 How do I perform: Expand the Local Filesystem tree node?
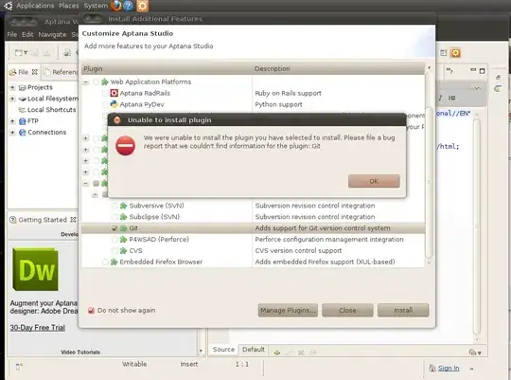(12, 99)
